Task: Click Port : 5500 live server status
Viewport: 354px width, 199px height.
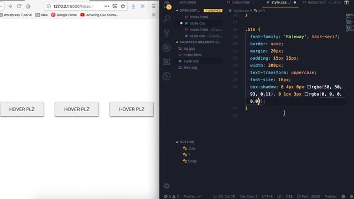Action: coord(309,197)
